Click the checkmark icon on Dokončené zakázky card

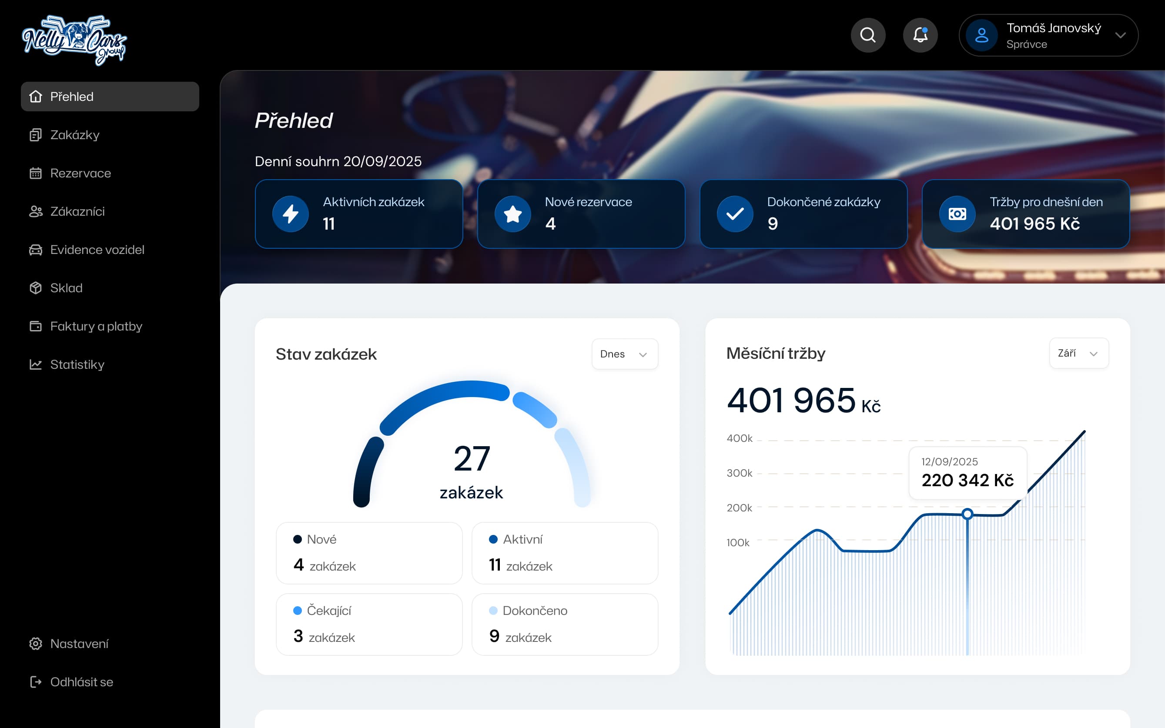[735, 214]
